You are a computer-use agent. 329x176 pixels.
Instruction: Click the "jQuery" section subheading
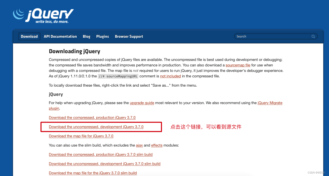[56, 95]
